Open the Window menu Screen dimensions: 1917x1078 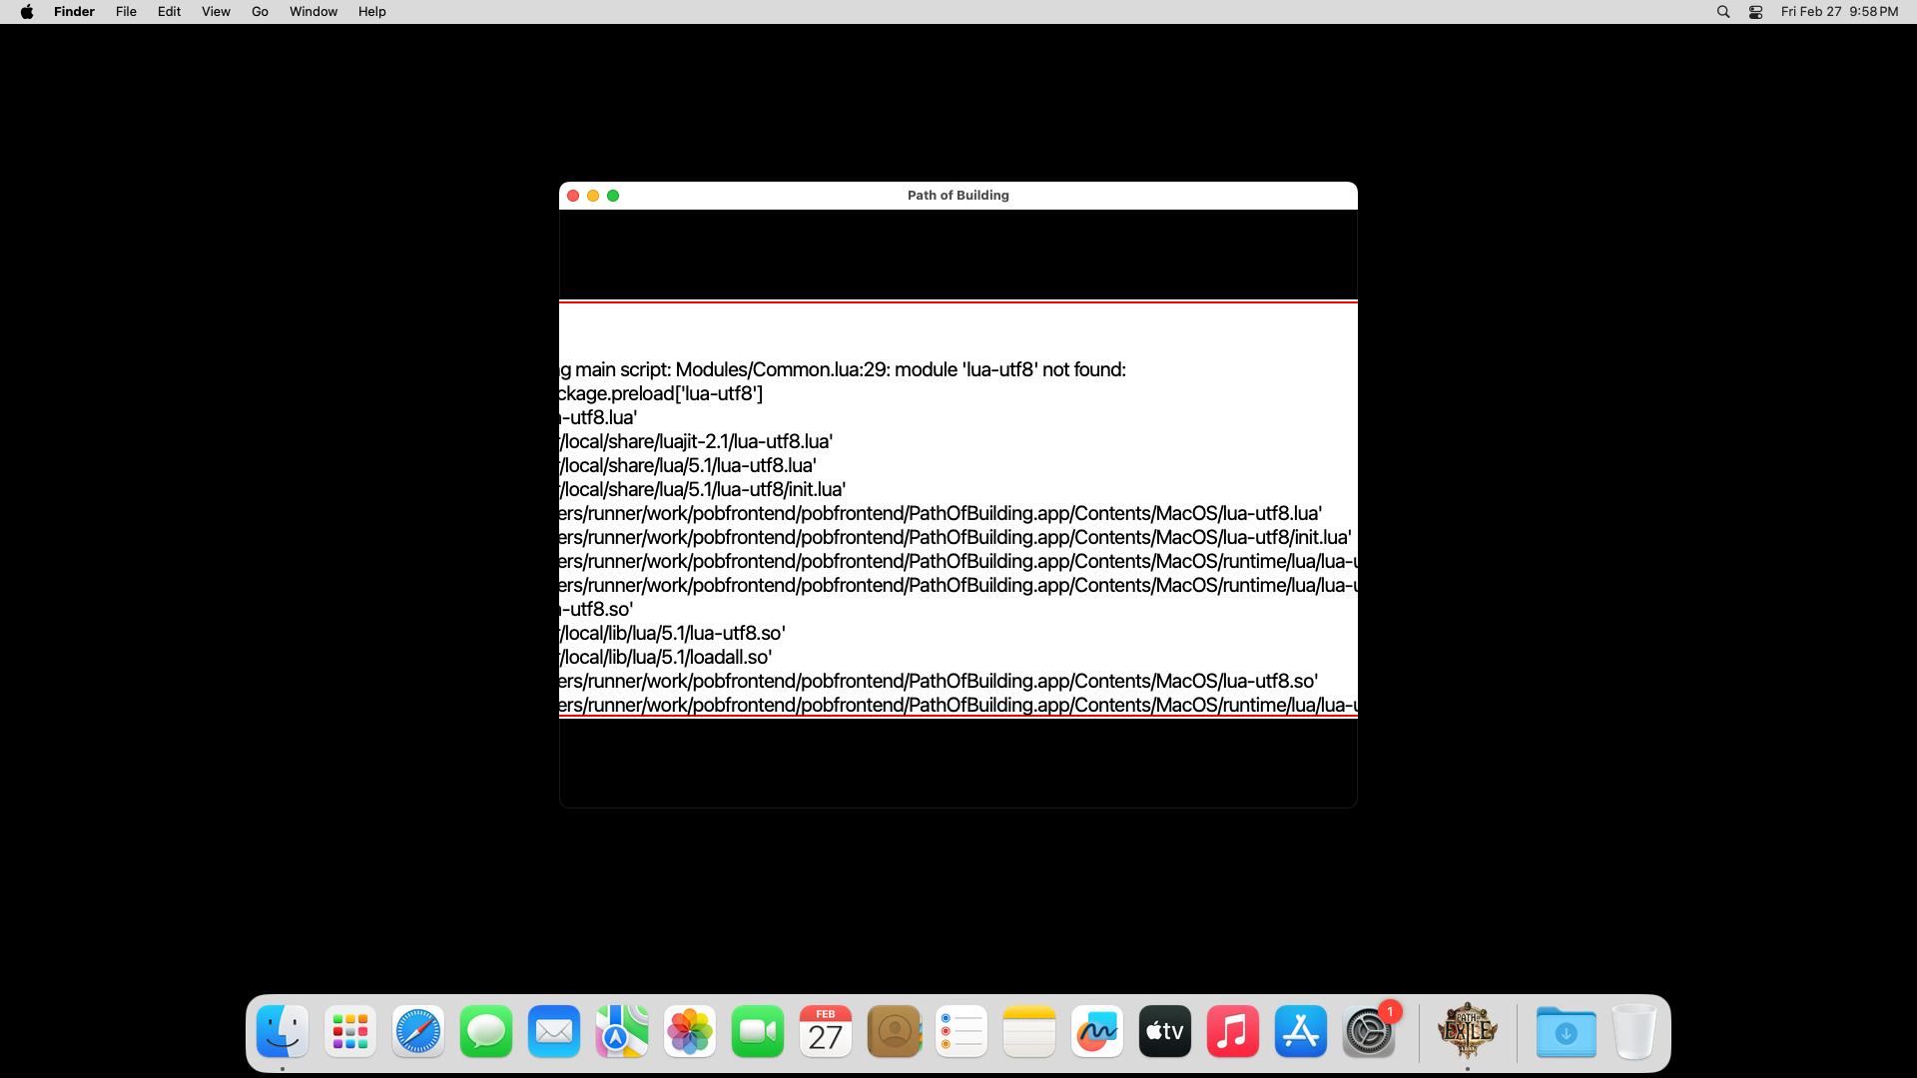coord(314,12)
